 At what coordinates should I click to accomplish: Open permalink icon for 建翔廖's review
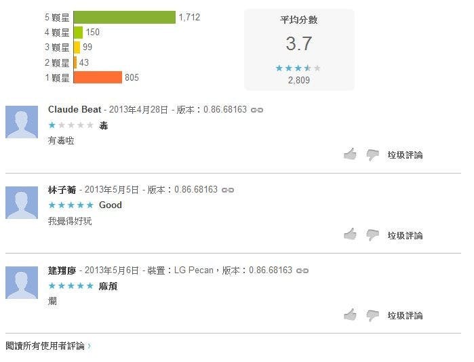[302, 270]
